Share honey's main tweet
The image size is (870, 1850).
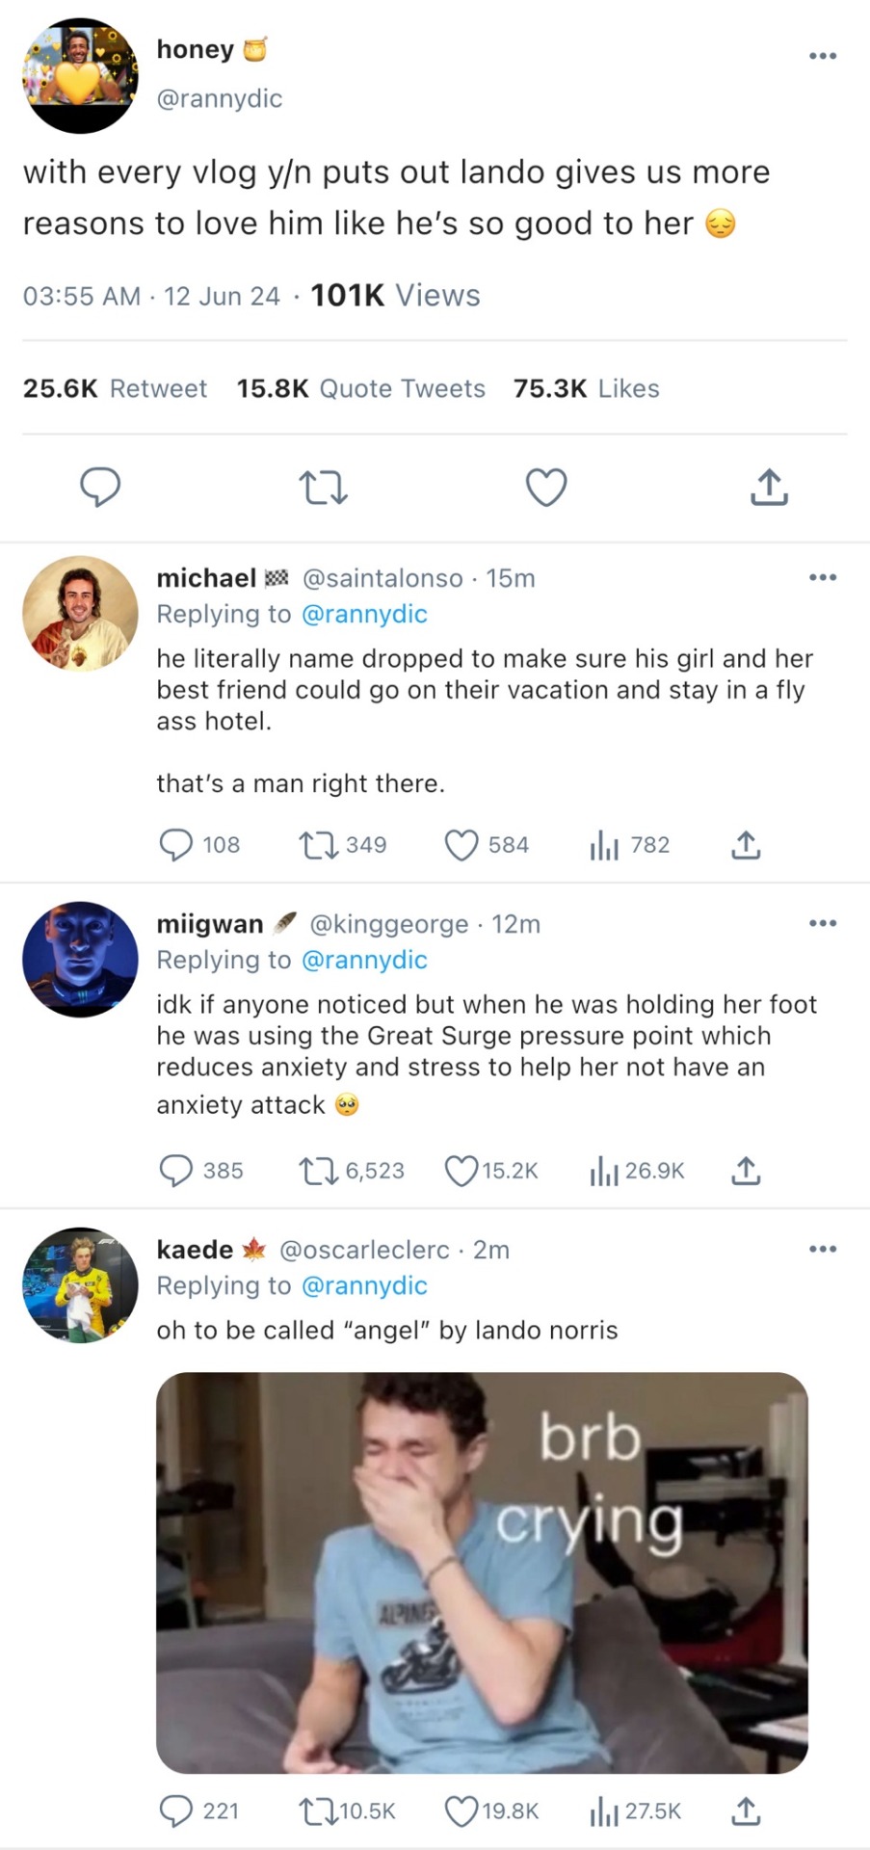pos(769,488)
